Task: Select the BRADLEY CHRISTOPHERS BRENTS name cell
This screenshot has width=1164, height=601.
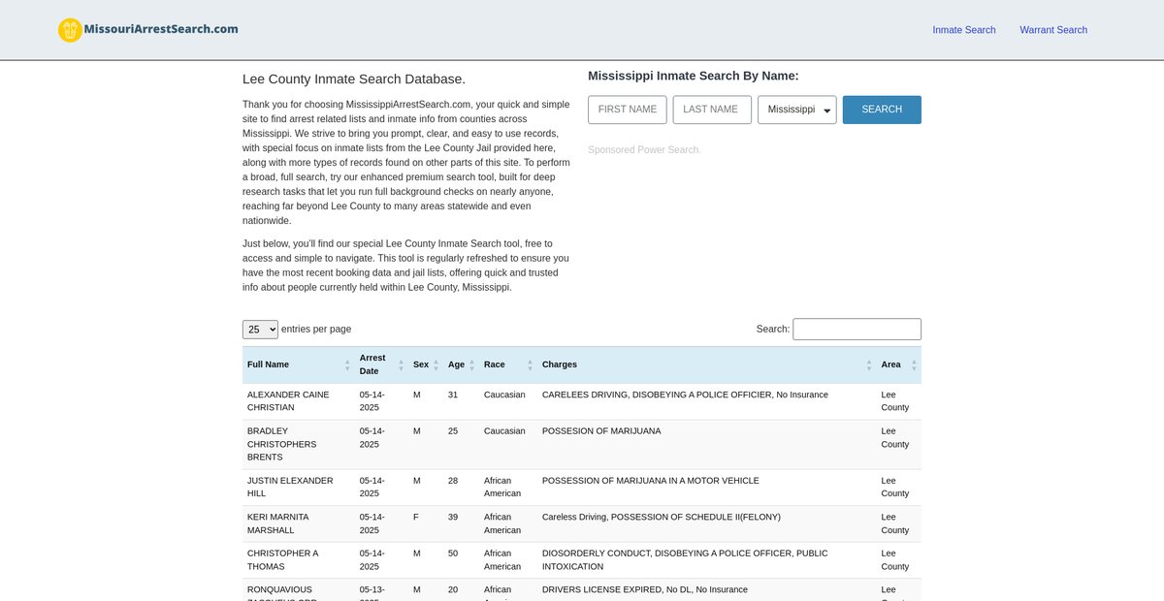Action: click(298, 444)
